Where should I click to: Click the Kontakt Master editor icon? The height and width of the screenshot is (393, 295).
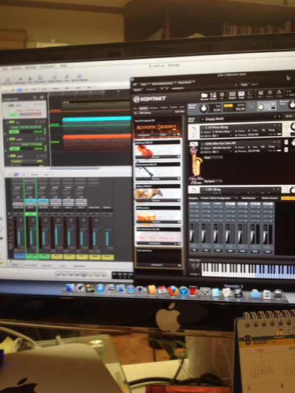pyautogui.click(x=213, y=96)
